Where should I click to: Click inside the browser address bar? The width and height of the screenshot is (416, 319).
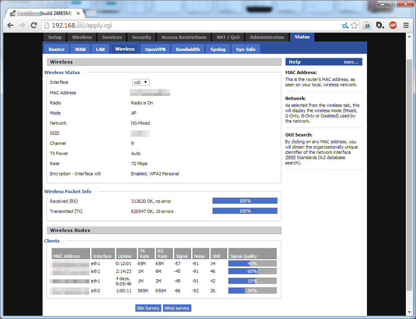[x=162, y=25]
